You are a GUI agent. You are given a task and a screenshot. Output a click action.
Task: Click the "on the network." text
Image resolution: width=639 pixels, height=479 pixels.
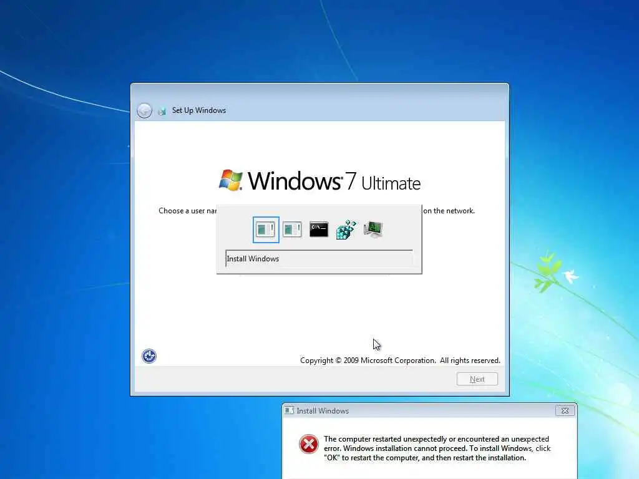449,211
